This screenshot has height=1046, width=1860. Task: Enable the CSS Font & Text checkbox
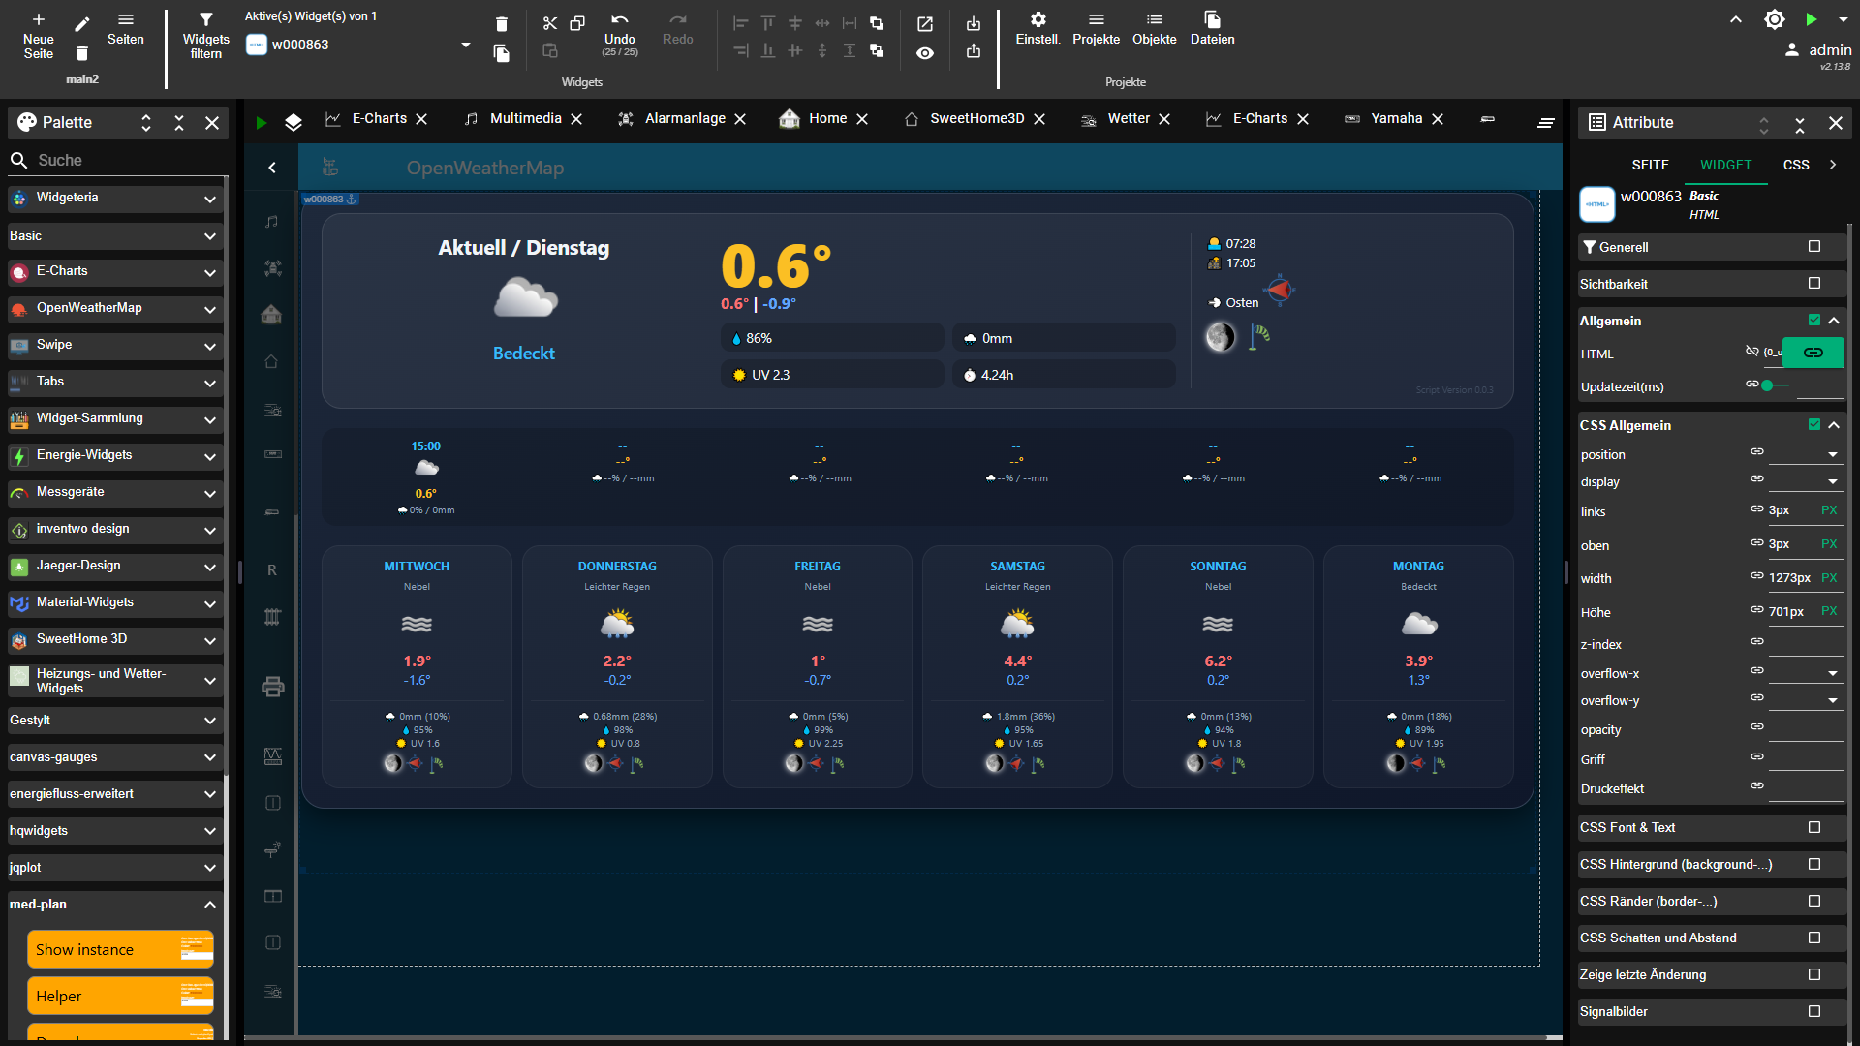(1813, 827)
